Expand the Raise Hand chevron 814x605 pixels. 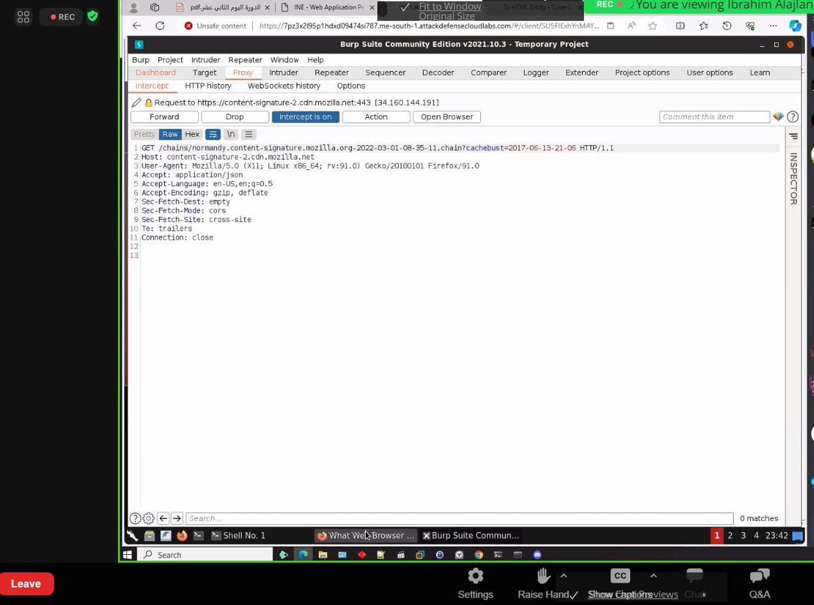[564, 575]
